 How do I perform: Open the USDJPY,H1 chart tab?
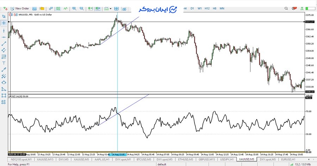coord(225,160)
